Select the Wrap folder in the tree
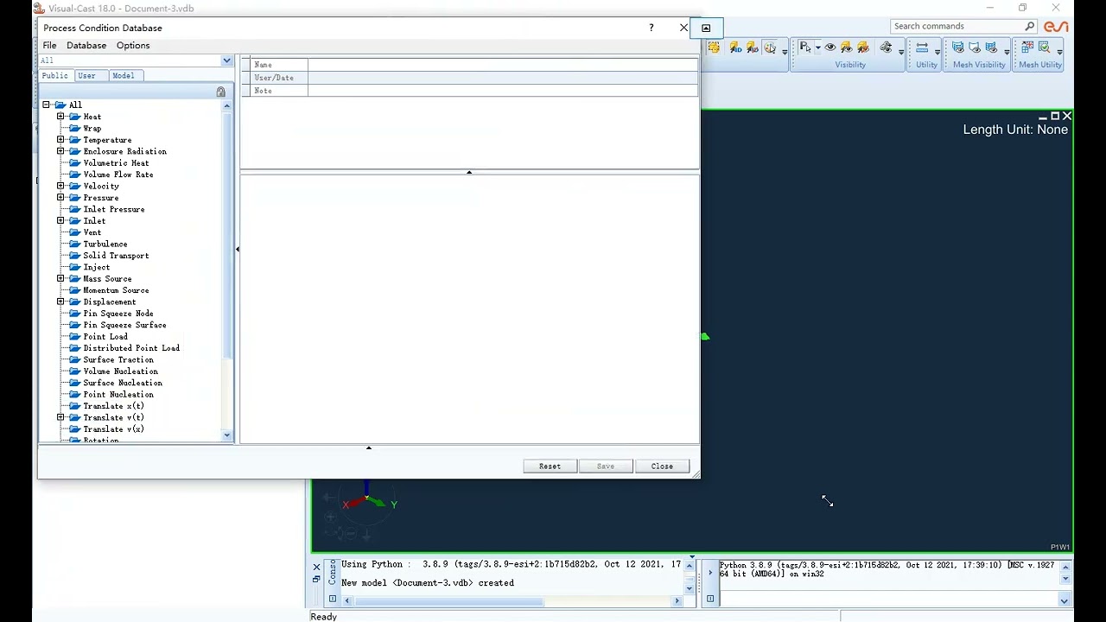The image size is (1106, 622). 92,128
